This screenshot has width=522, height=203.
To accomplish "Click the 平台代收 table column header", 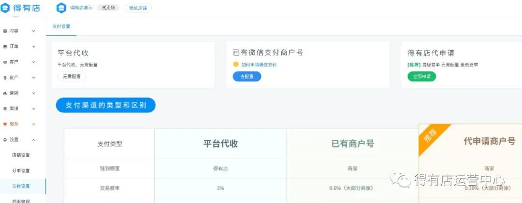I will point(220,144).
